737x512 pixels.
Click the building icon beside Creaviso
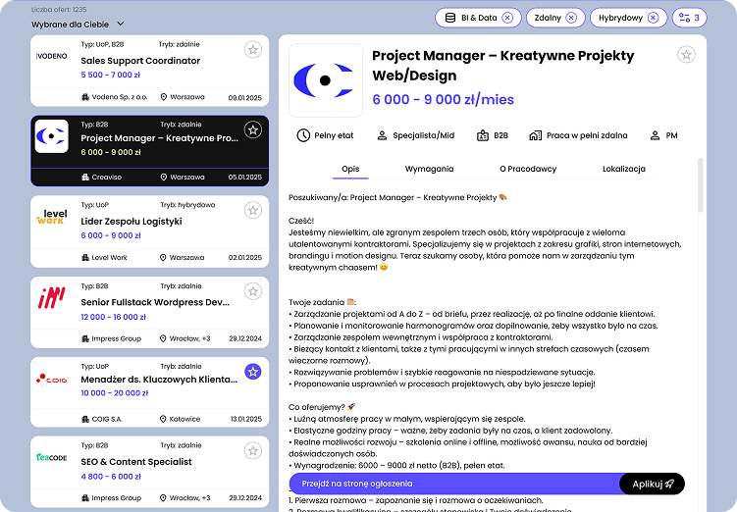coord(85,178)
